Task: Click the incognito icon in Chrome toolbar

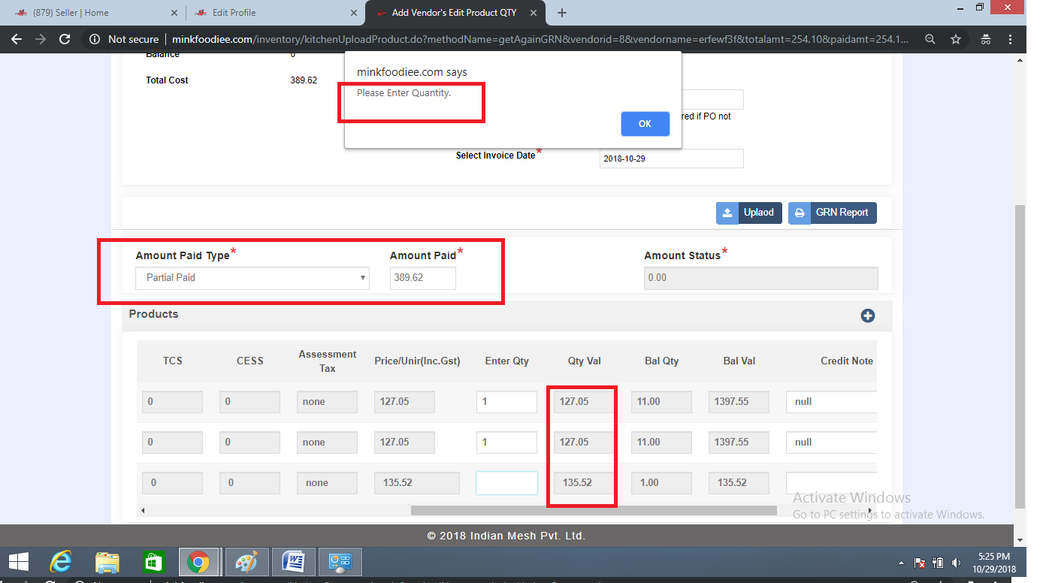Action: (x=986, y=39)
